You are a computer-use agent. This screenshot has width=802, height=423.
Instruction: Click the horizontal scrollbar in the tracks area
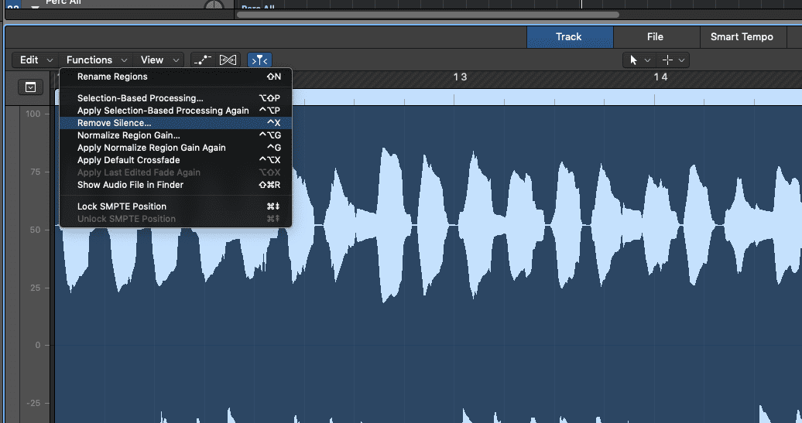[x=427, y=14]
